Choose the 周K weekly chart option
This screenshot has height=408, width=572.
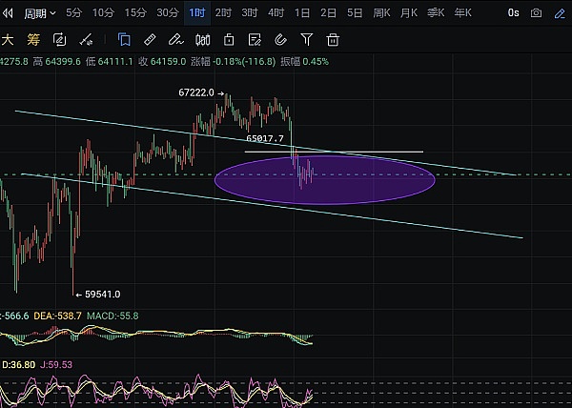[x=382, y=13]
